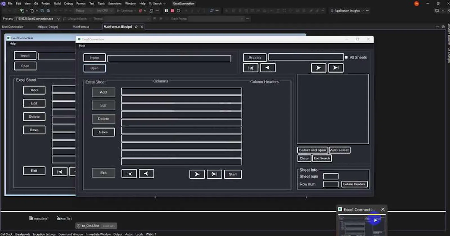
Task: Jump to last search result arrow
Action: coord(336,68)
